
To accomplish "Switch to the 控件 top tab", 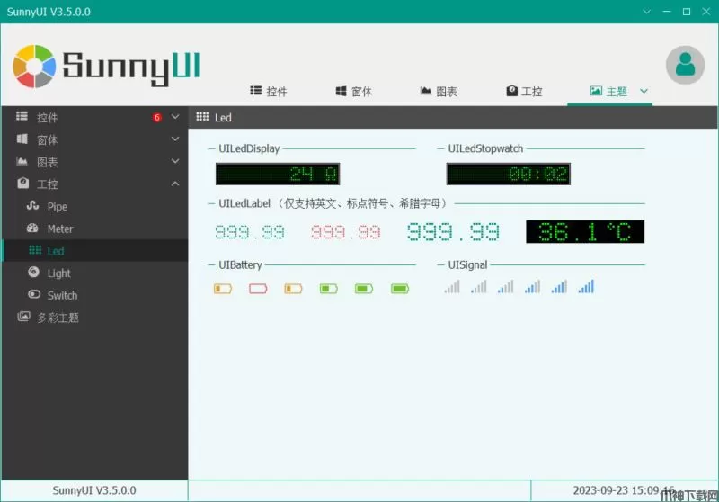I will point(269,92).
